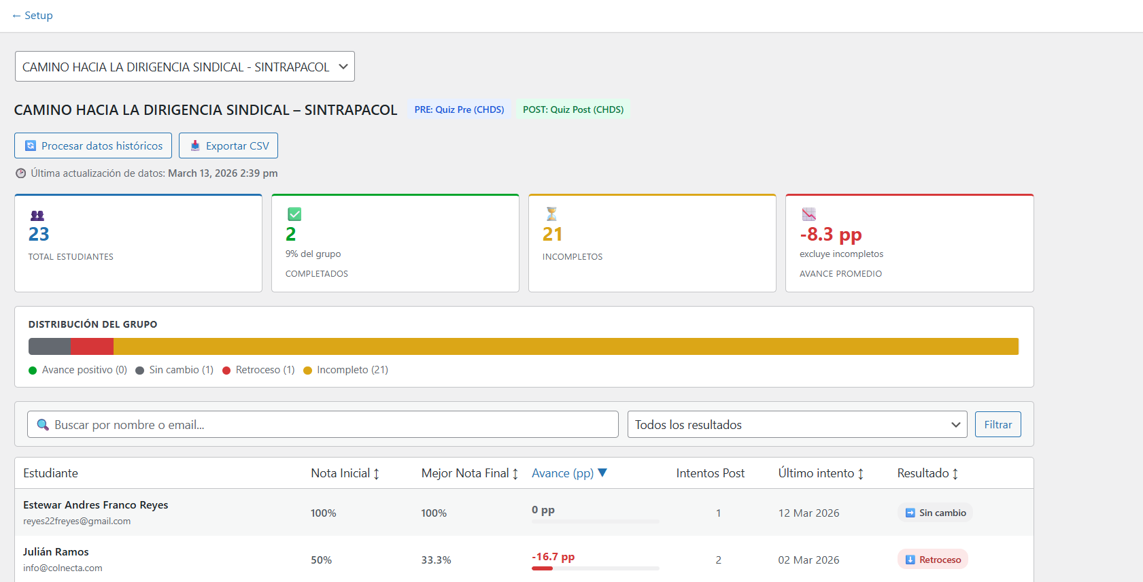Sort the Resultado column
This screenshot has height=582, width=1143.
point(955,474)
